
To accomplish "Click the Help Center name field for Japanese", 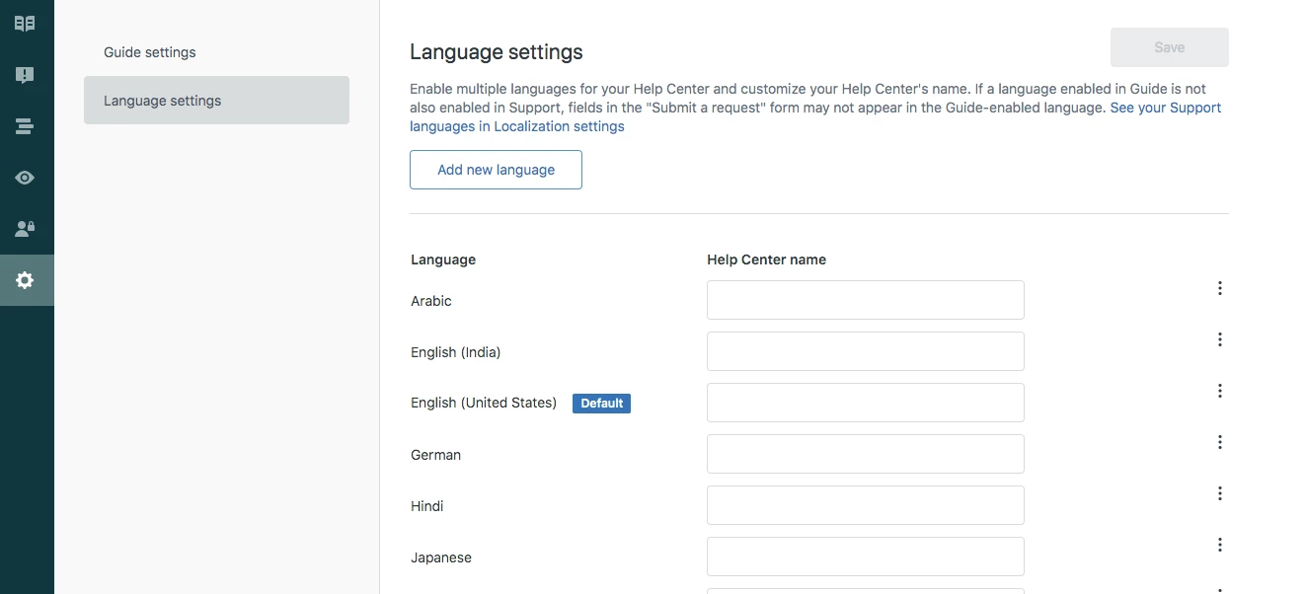I will 865,557.
